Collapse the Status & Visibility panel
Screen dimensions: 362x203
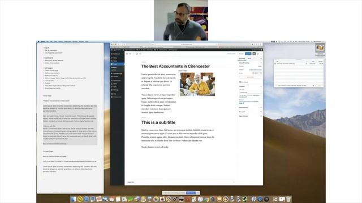(x=250, y=63)
